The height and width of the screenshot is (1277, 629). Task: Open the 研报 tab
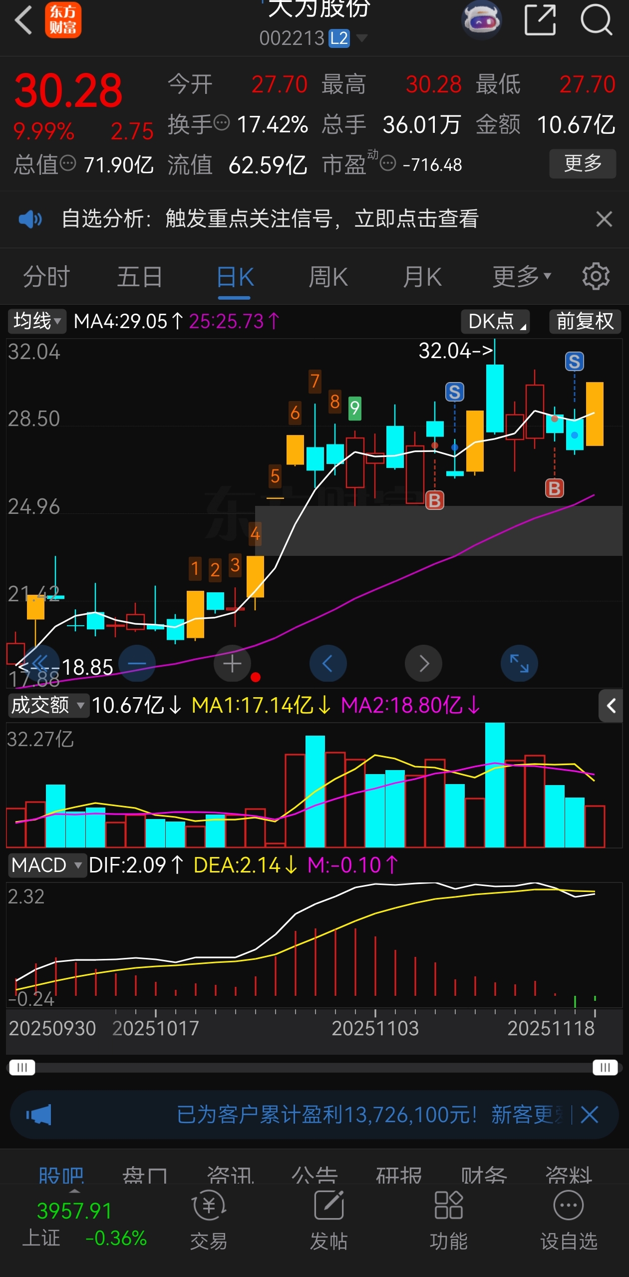(399, 1176)
